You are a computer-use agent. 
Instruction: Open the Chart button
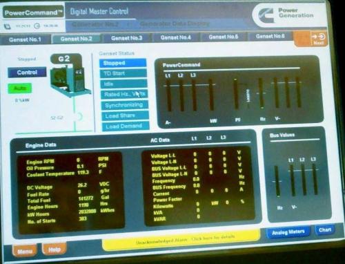click(x=325, y=230)
